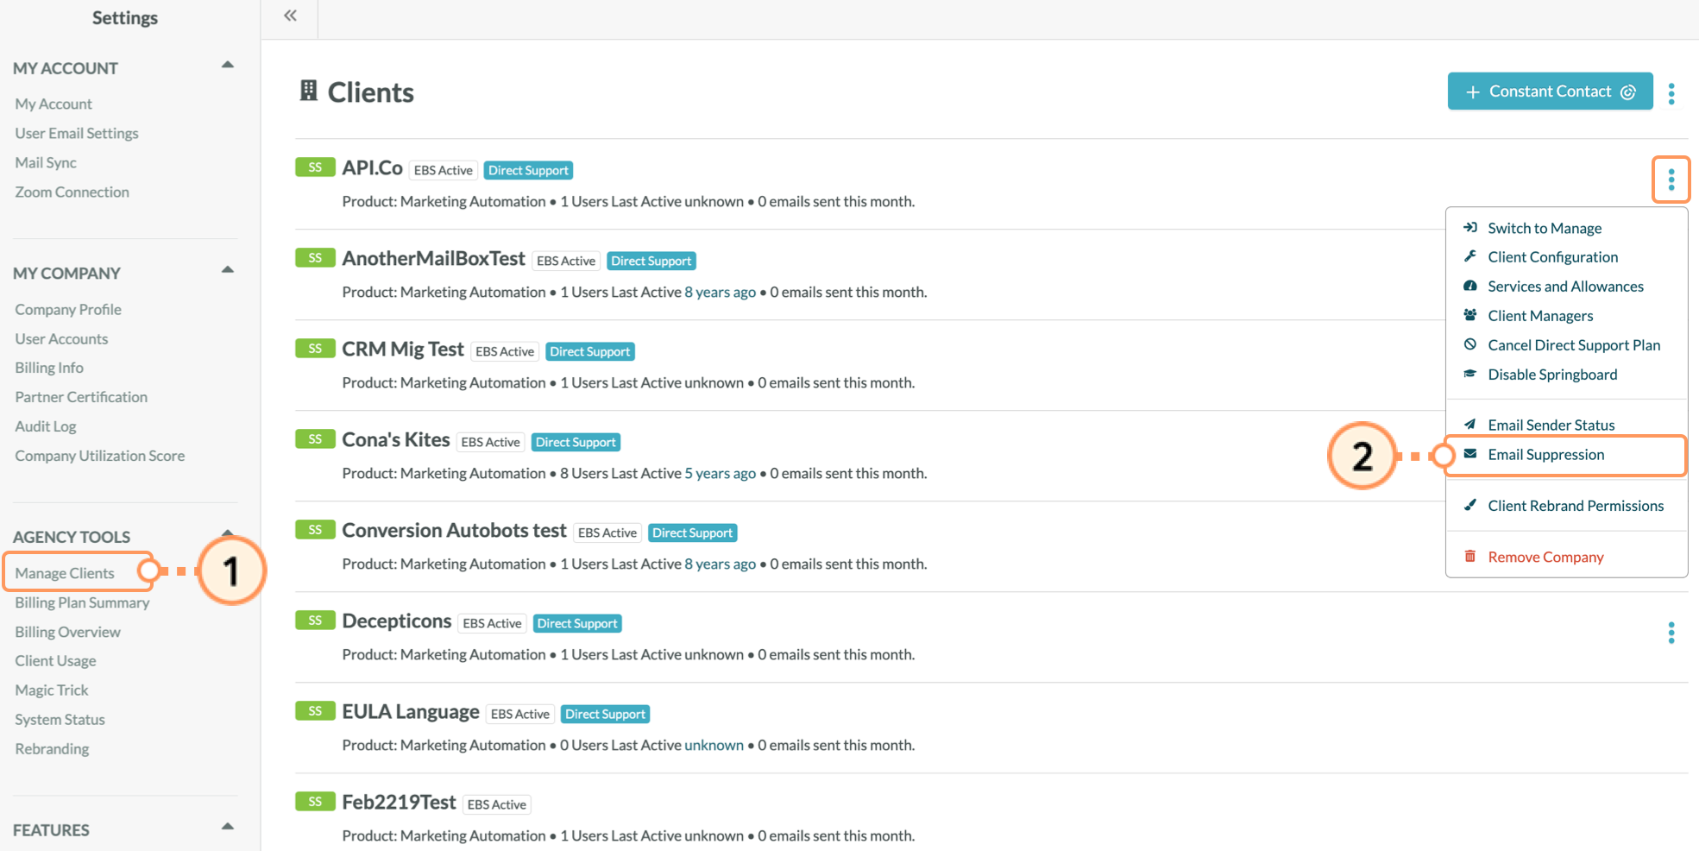
Task: Click '5 years ago' link for Cona's Kites
Action: pyautogui.click(x=721, y=473)
